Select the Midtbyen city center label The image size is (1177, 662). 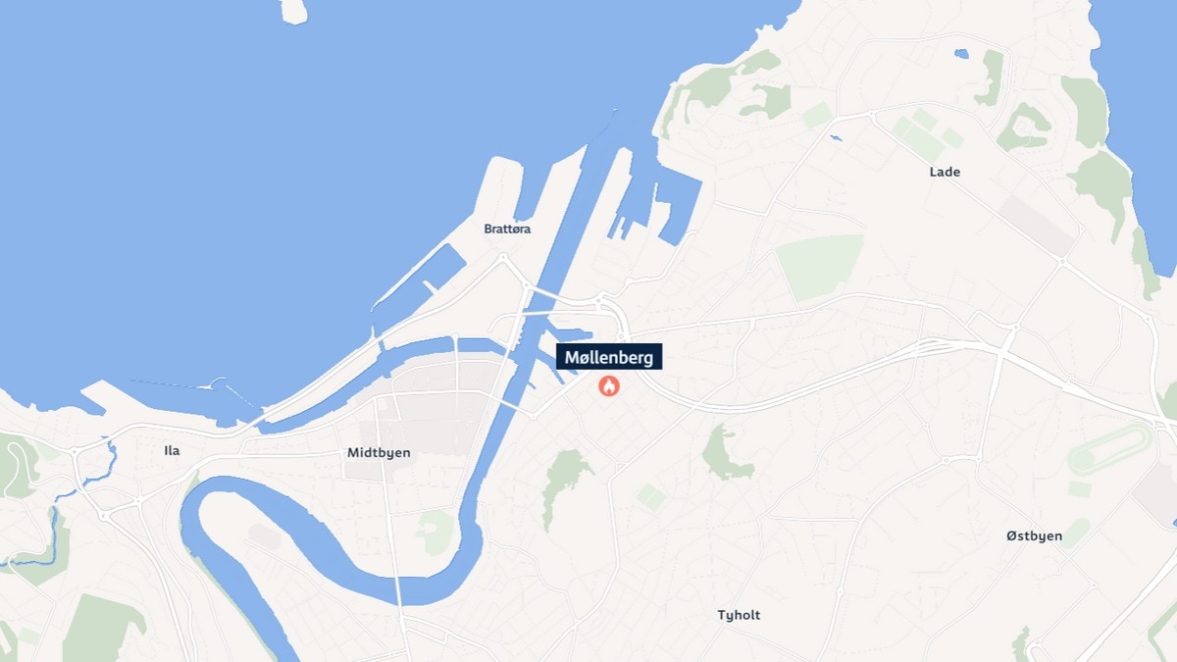pyautogui.click(x=379, y=453)
